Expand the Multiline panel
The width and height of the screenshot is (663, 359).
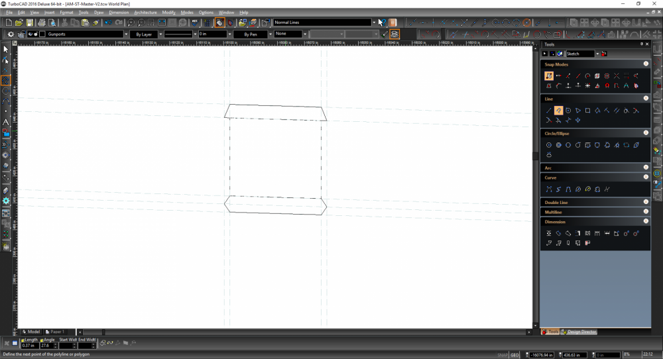646,211
